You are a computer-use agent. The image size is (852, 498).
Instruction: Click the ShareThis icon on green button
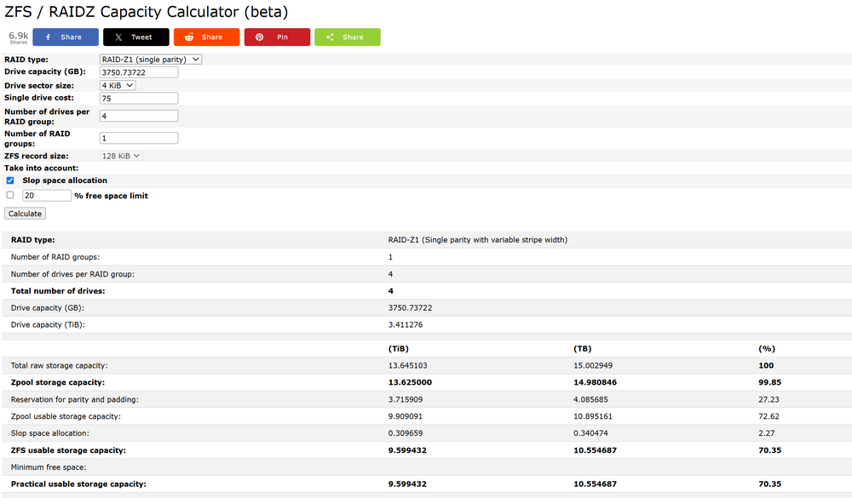click(330, 37)
